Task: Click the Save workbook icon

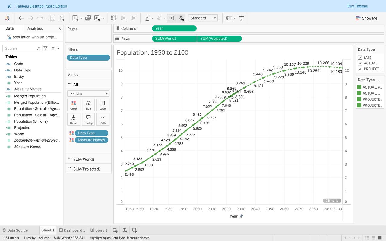Action: point(52,18)
